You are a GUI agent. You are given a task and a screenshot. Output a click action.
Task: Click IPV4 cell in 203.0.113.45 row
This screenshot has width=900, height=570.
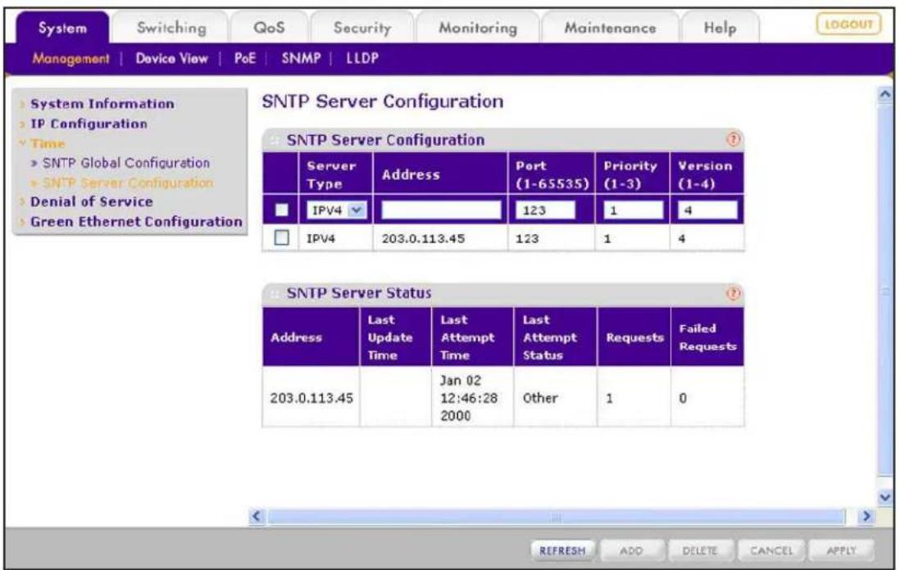click(x=320, y=238)
